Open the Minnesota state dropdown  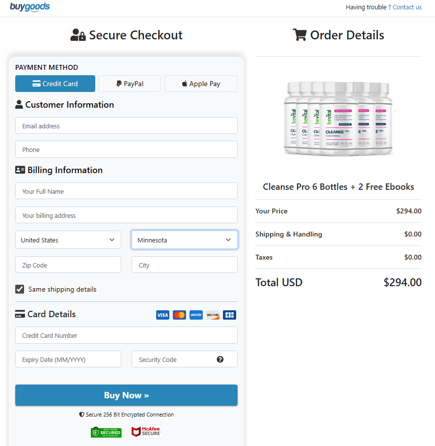[184, 239]
